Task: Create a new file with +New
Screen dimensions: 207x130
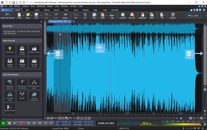Action: coord(19,16)
